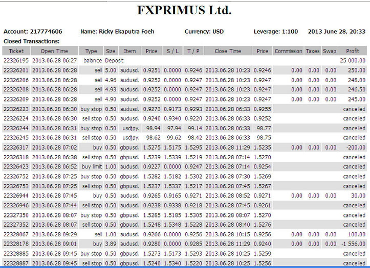
Task: Click cancelled status in row 22326946
Action: [x=354, y=205]
